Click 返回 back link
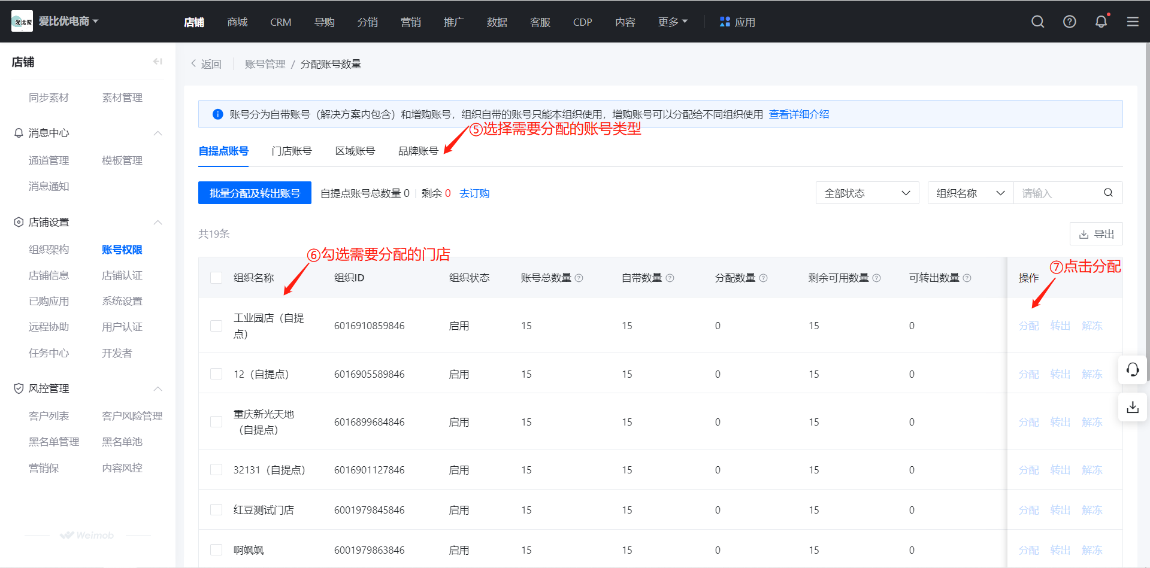 [206, 64]
